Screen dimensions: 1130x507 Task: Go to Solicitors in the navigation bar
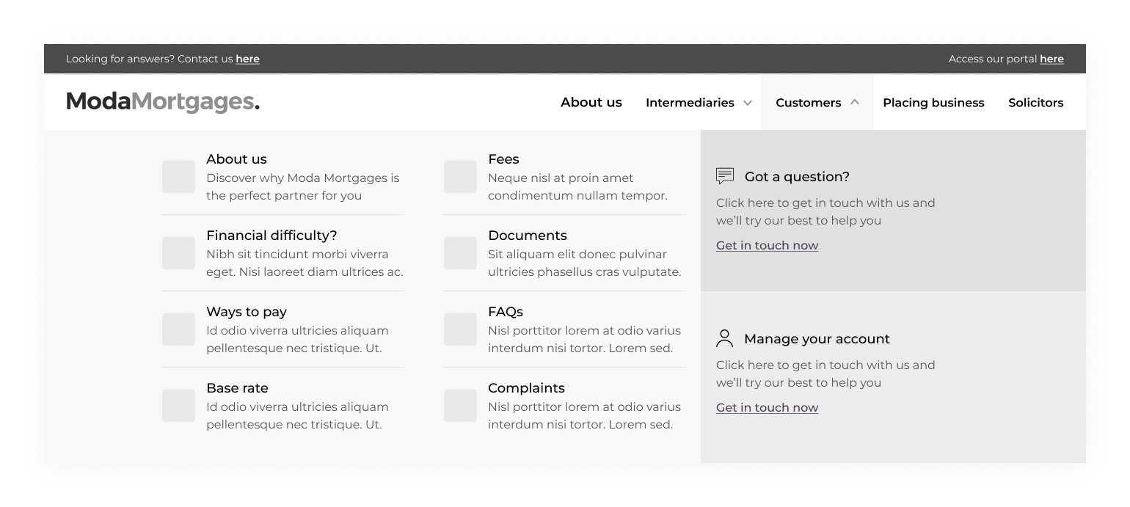tap(1035, 103)
